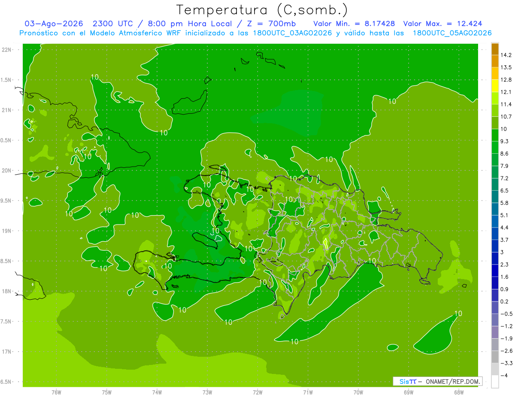The image size is (515, 398).
Task: Click the '13.5' legend value
Action: click(x=506, y=67)
